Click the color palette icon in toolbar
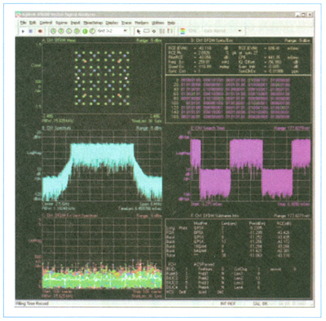Viewport: 326px width, 321px height. [x=183, y=31]
